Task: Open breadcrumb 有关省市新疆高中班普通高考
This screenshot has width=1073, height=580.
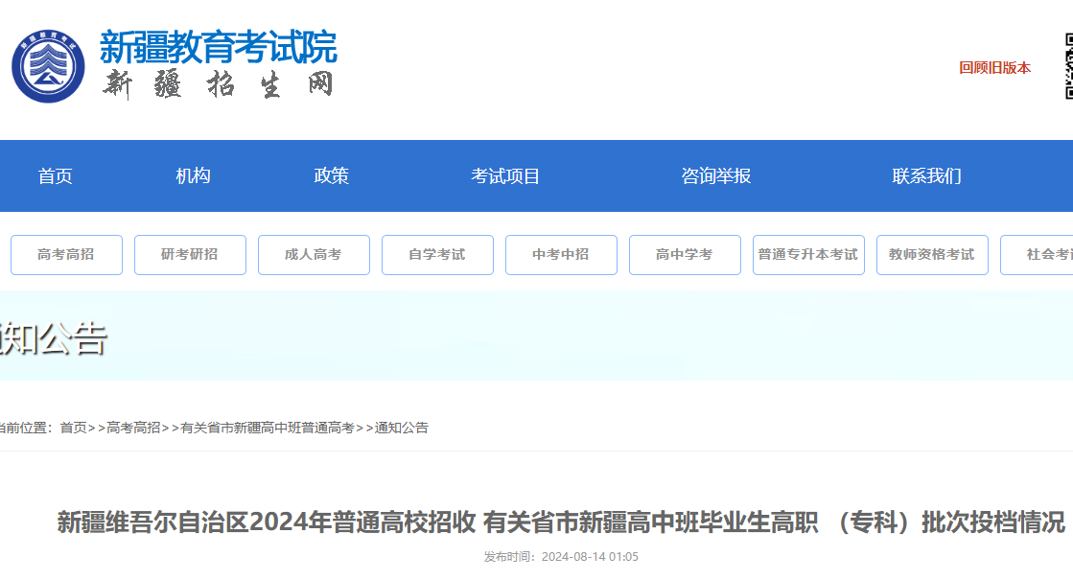Action: (x=268, y=429)
